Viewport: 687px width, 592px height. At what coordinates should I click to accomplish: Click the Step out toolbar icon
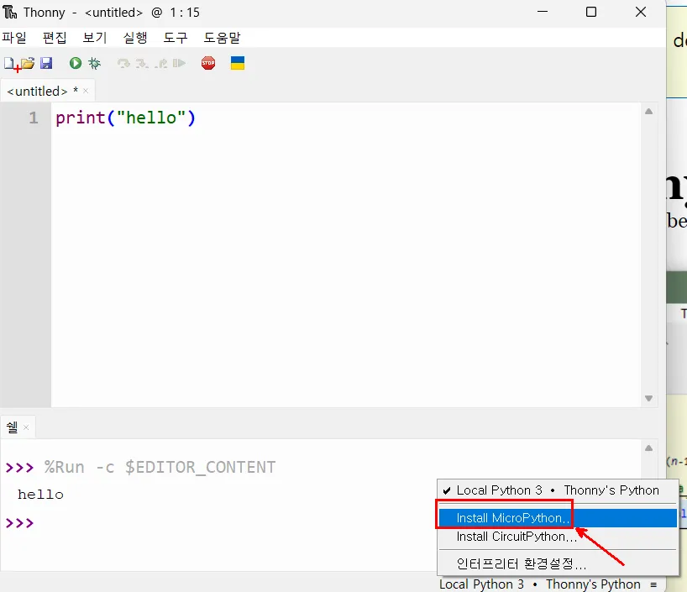(x=160, y=64)
